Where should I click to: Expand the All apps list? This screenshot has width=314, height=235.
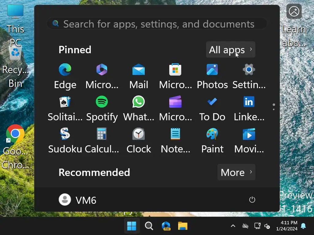(231, 50)
